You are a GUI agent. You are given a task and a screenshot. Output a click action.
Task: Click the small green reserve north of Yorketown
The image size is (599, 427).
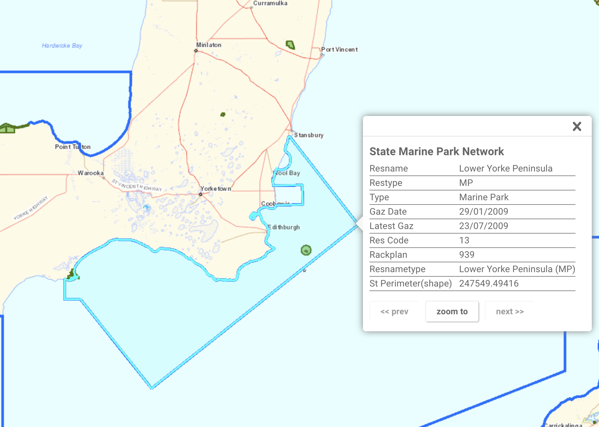tap(223, 114)
